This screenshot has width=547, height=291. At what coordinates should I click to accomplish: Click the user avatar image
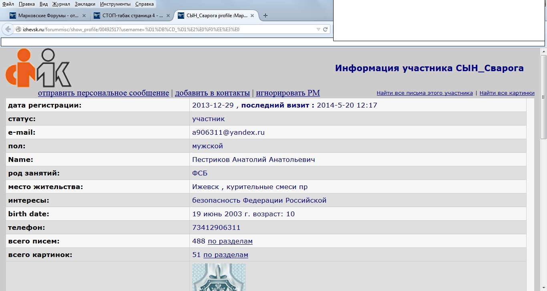point(219,277)
